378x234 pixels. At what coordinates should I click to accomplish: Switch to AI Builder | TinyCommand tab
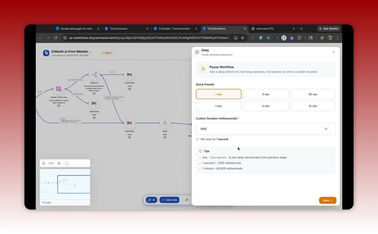click(x=176, y=29)
